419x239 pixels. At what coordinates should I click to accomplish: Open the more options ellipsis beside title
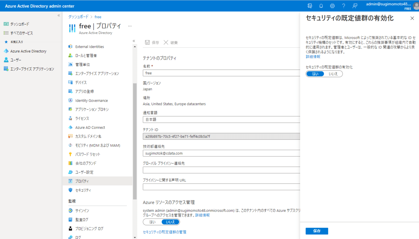pyautogui.click(x=130, y=26)
